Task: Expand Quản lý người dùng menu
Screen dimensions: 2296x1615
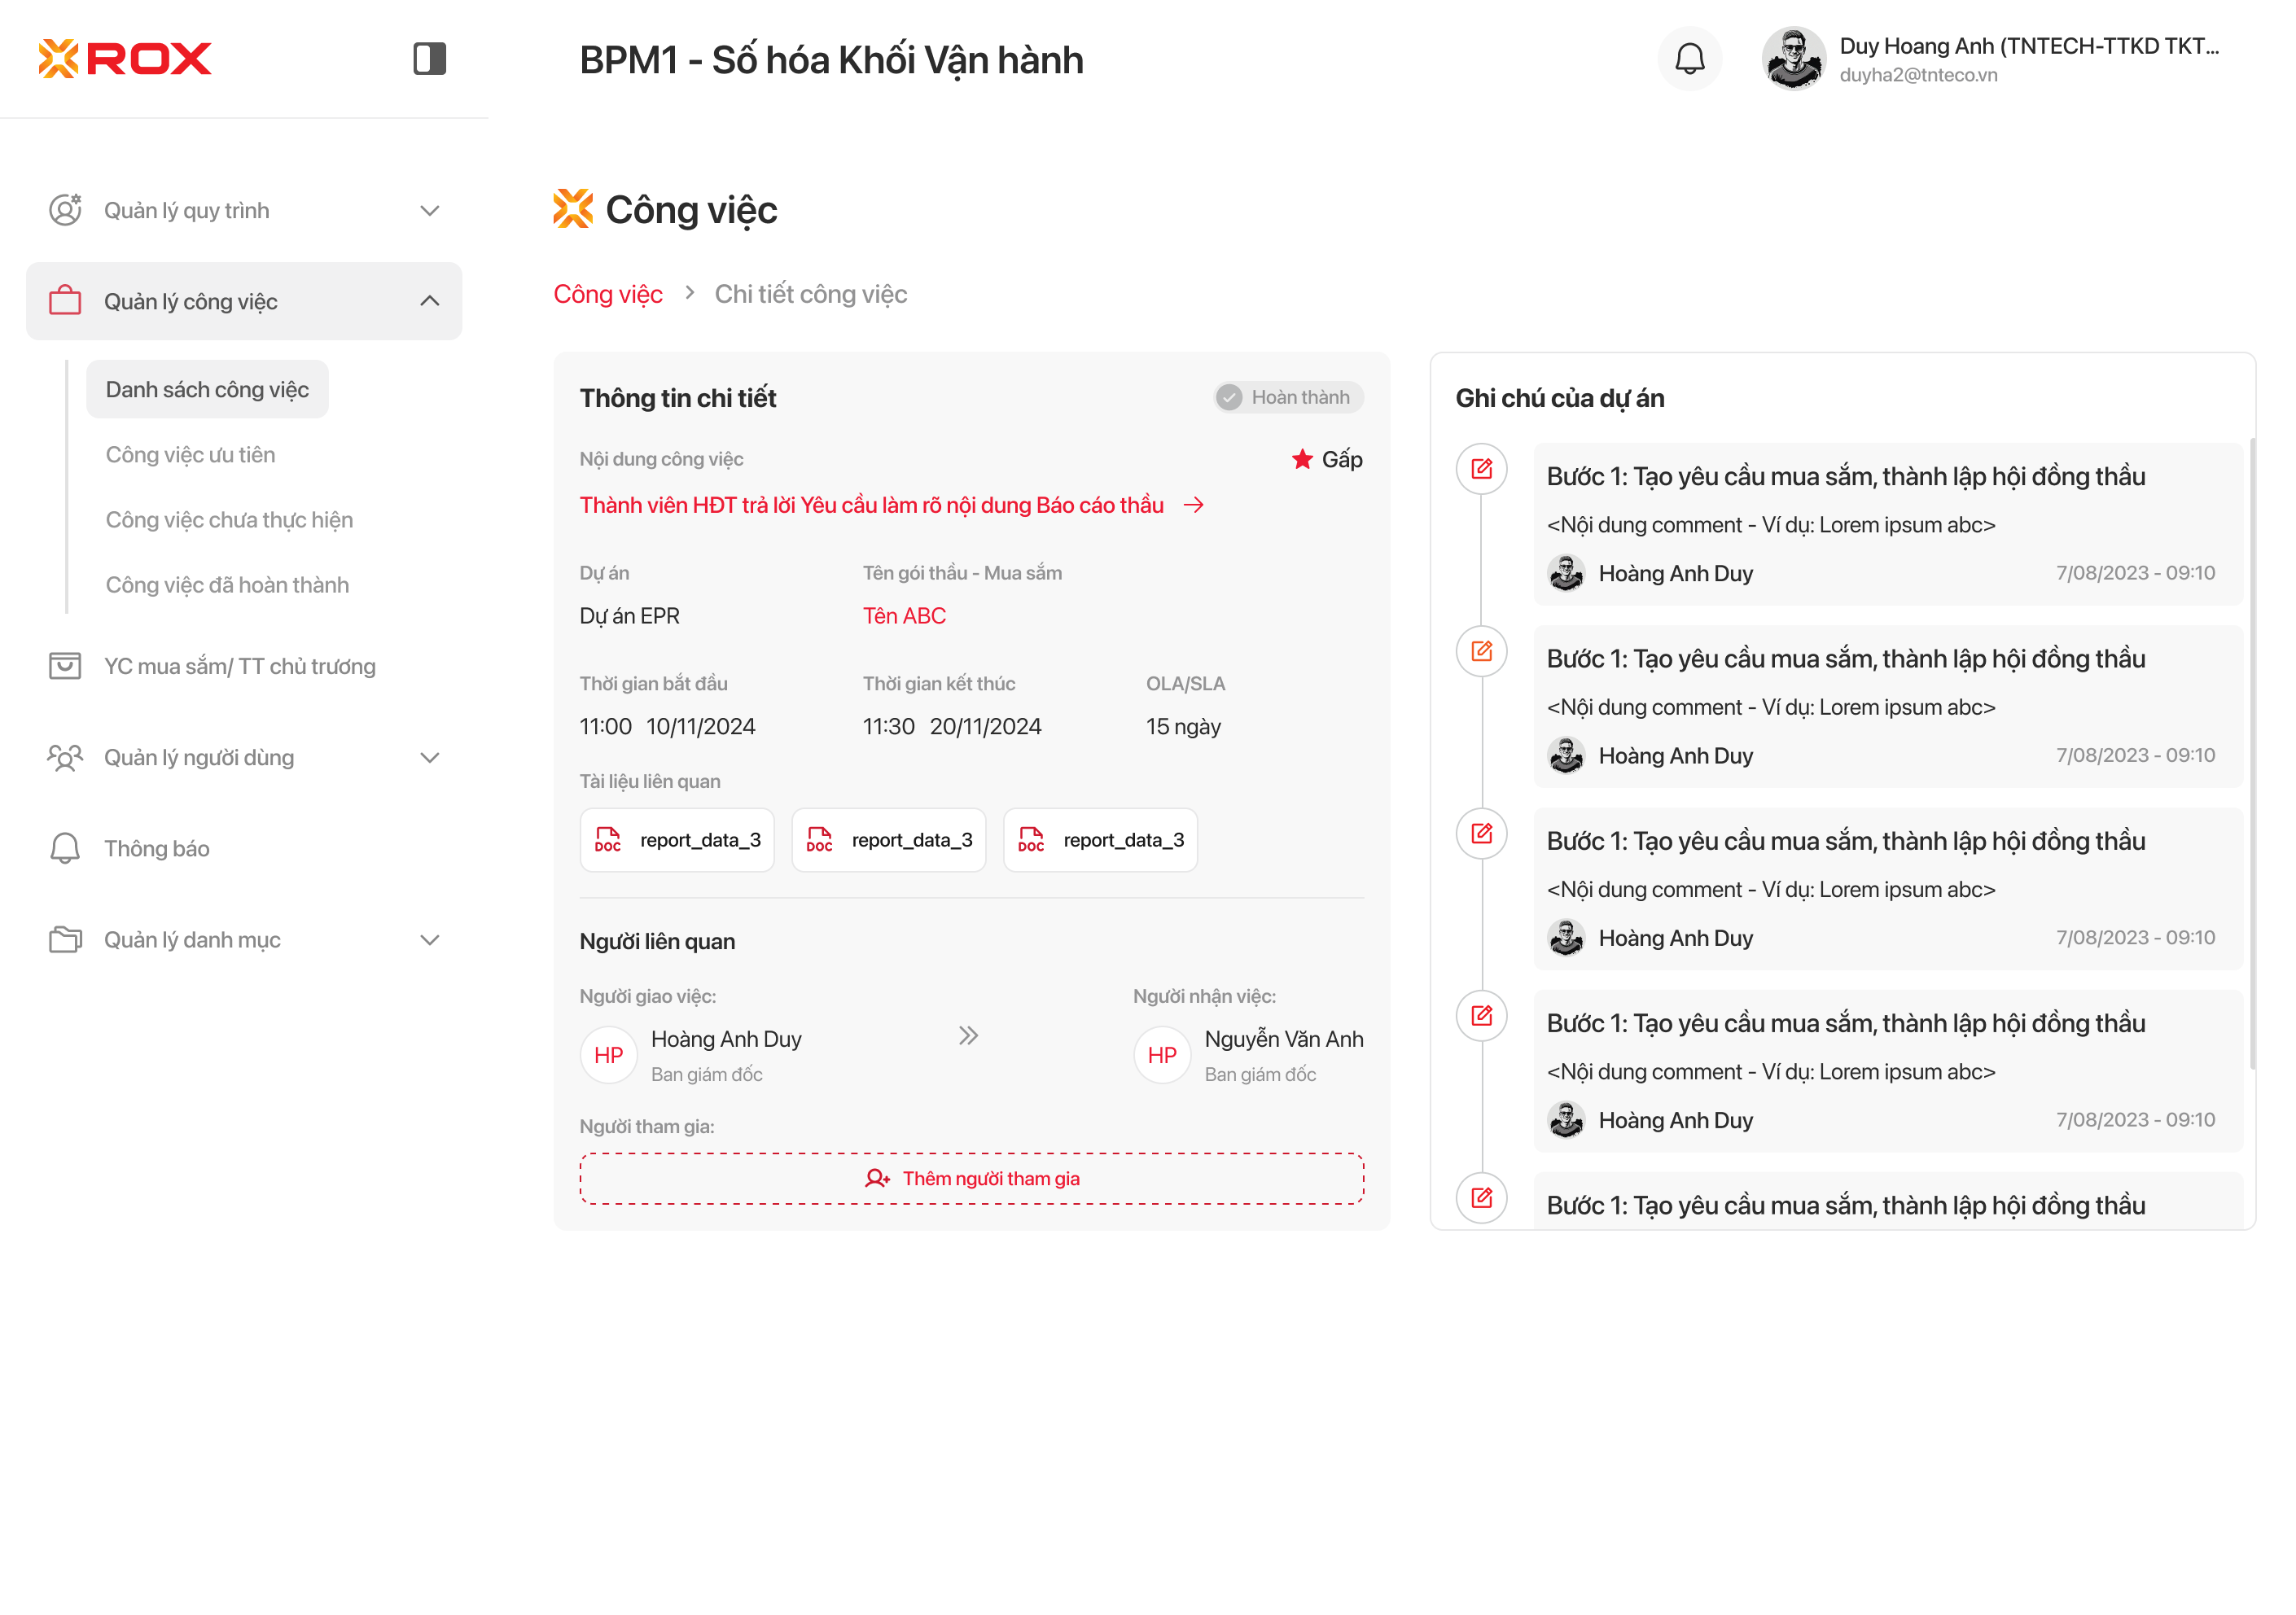Action: point(429,757)
